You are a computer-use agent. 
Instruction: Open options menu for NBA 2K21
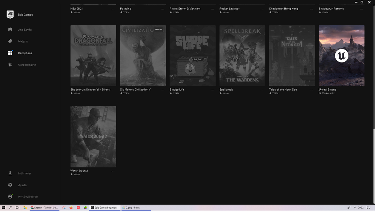coord(113,9)
